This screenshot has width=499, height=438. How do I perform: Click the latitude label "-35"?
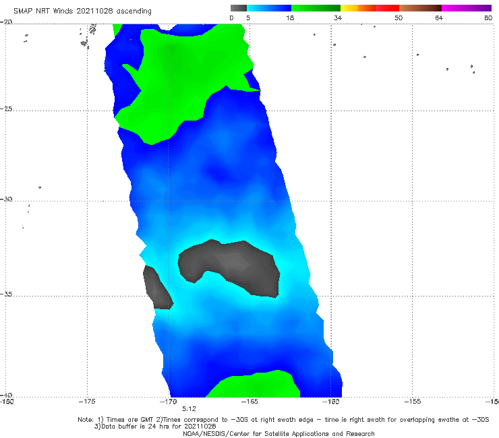click(6, 294)
